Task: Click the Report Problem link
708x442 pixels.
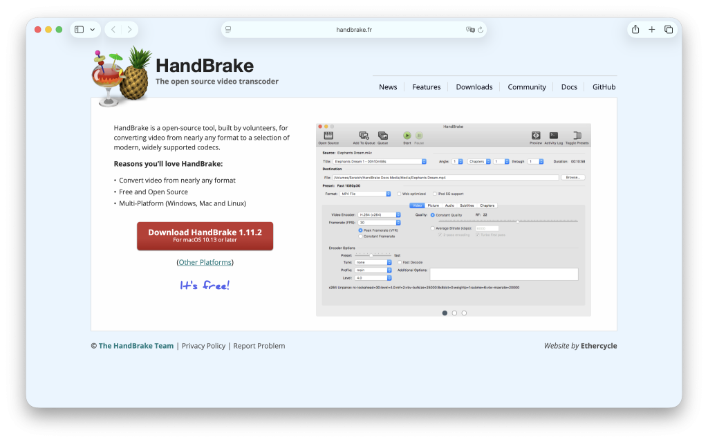Action: point(259,346)
